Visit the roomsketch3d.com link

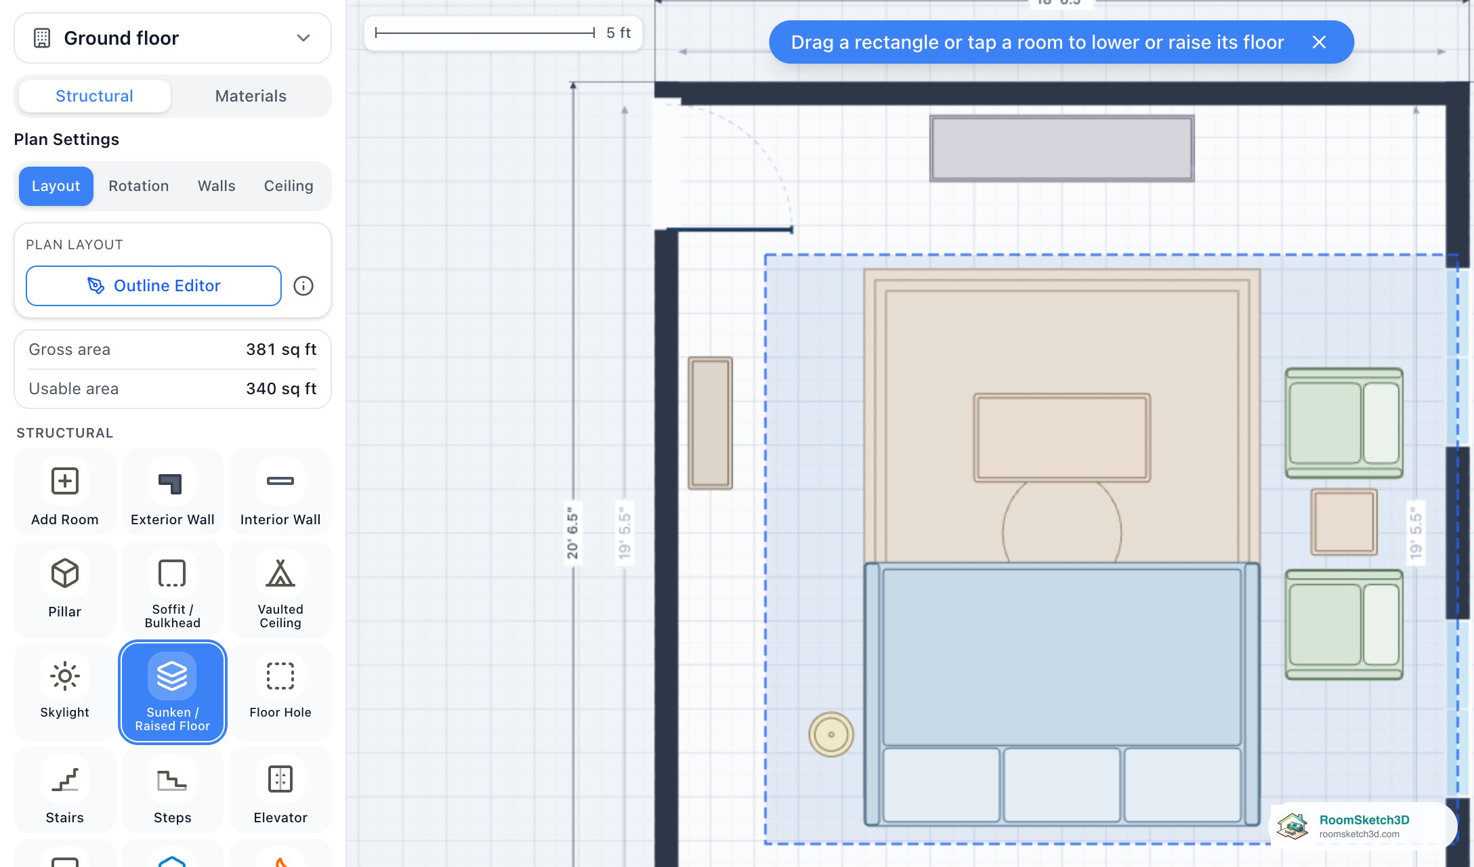tap(1359, 834)
